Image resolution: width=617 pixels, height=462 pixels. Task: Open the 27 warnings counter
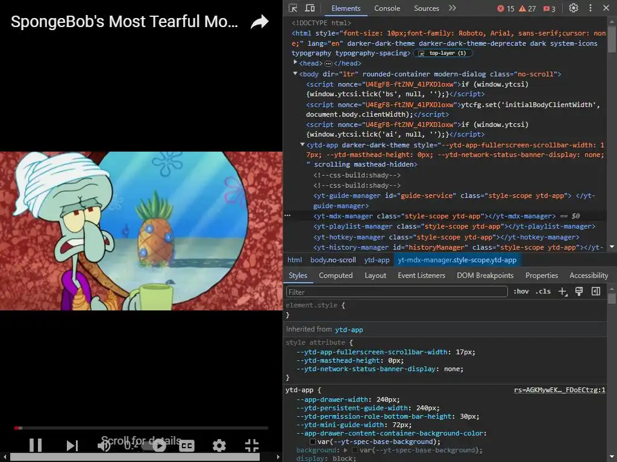[x=527, y=8]
